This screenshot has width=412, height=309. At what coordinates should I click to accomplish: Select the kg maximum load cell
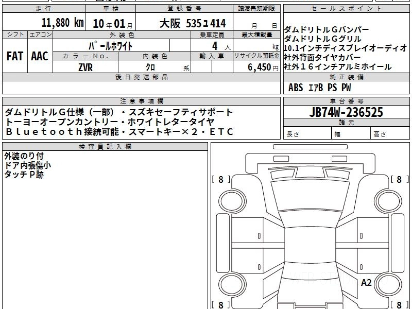[x=257, y=45]
